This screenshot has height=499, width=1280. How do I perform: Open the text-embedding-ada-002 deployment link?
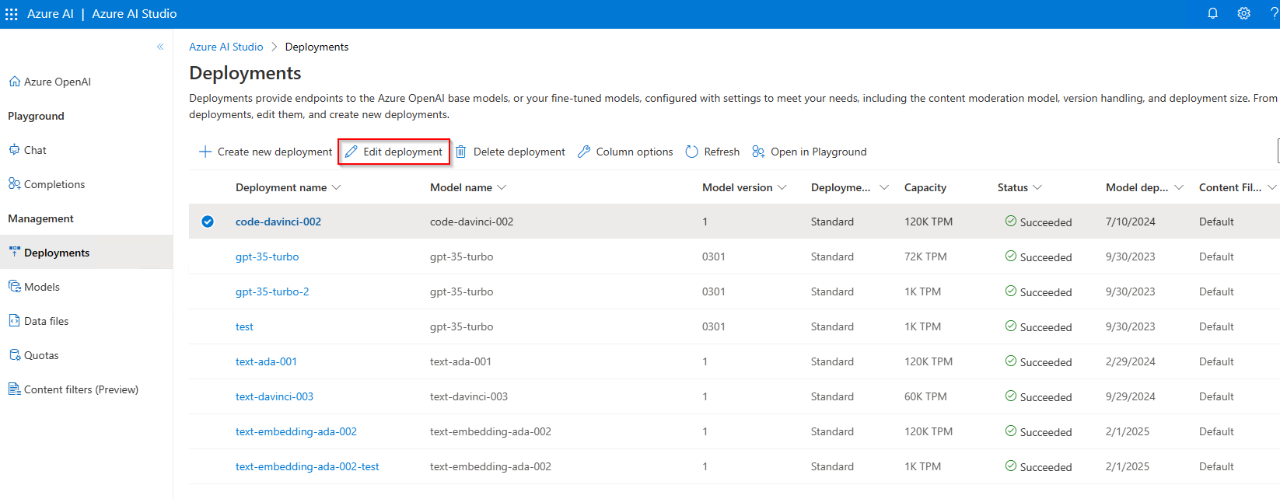pyautogui.click(x=296, y=431)
